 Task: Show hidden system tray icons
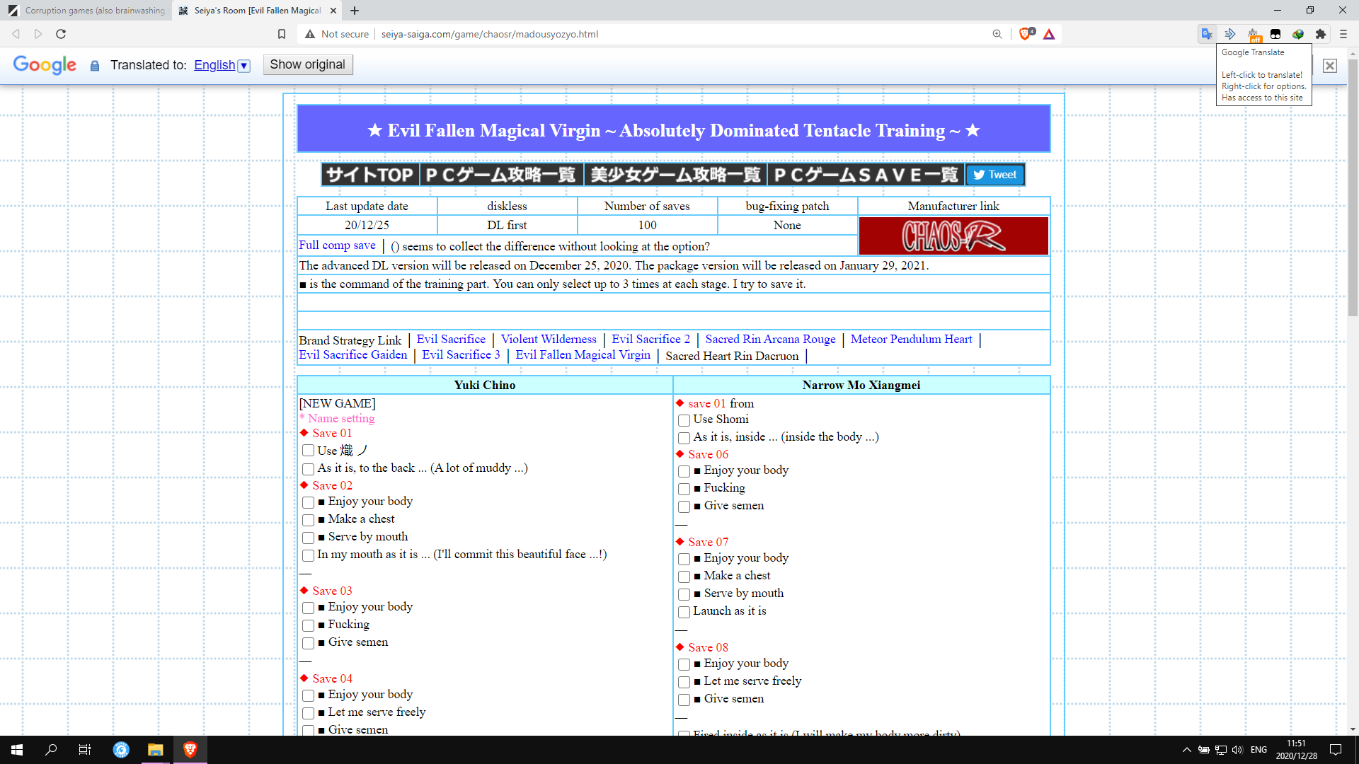[x=1186, y=750]
